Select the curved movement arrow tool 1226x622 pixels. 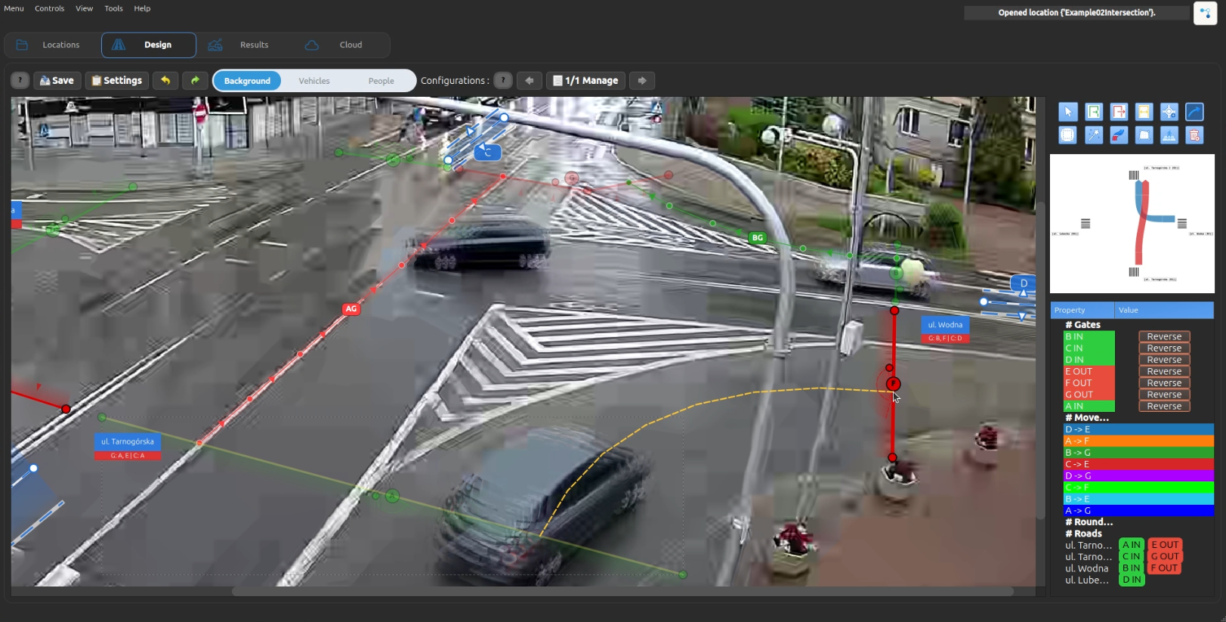[1194, 112]
